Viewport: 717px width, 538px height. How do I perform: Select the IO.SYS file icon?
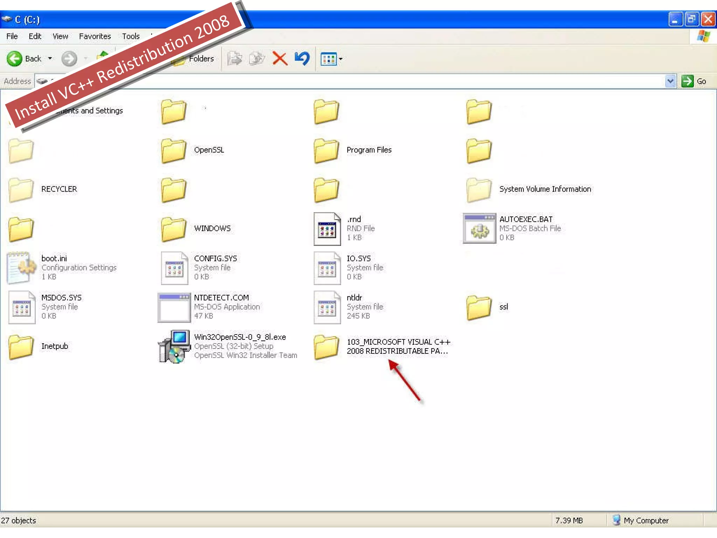tap(327, 268)
